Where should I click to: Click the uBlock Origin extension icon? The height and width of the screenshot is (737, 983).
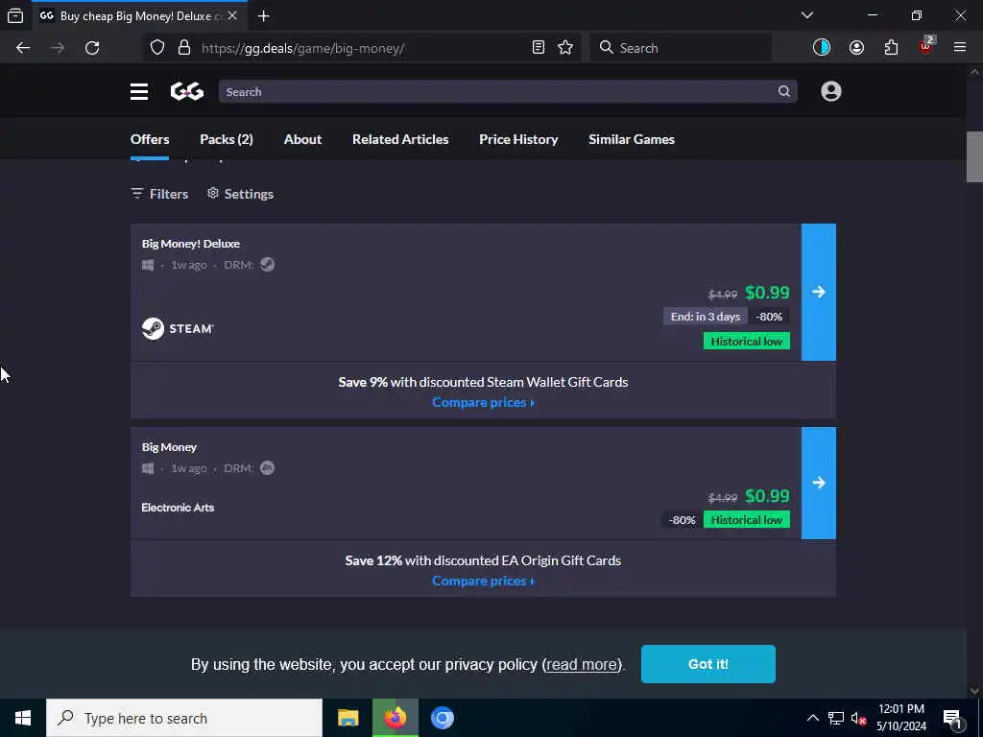pyautogui.click(x=925, y=46)
